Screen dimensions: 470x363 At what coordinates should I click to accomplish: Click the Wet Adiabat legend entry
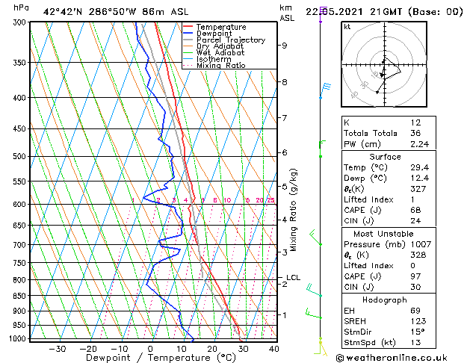pyautogui.click(x=214, y=53)
